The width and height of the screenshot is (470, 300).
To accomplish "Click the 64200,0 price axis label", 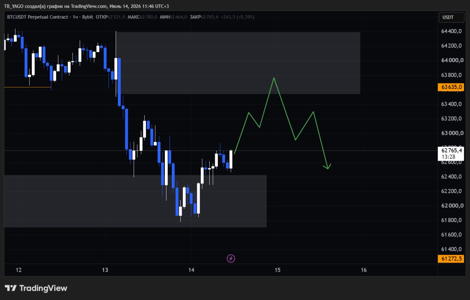I will click(x=452, y=46).
